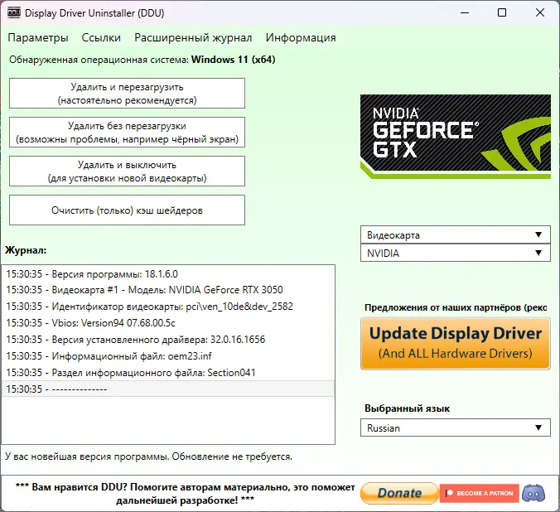The height and width of the screenshot is (512, 560).
Task: Click the Выбранный язык label
Action: [407, 408]
